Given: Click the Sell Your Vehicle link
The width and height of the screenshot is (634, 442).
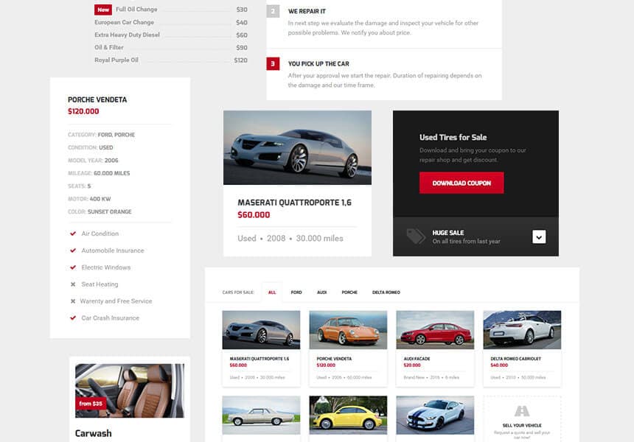Looking at the screenshot, I should coord(522,426).
